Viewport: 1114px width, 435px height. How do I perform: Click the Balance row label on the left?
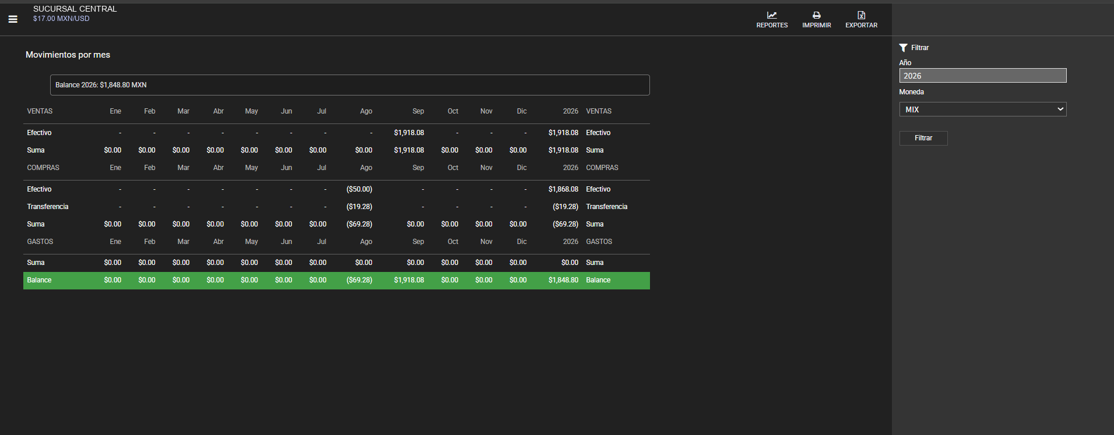point(39,280)
